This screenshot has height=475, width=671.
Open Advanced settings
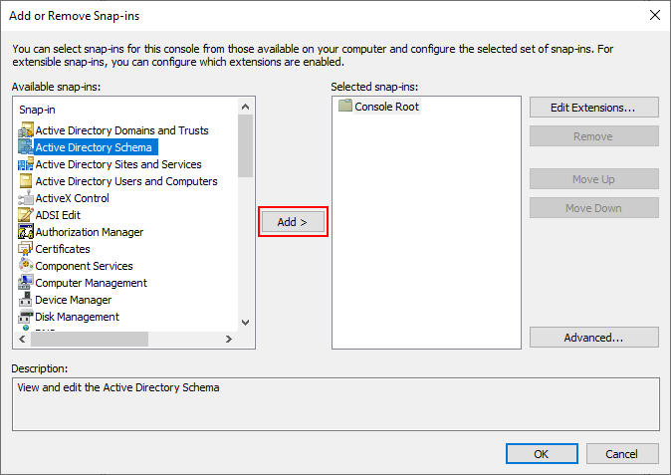pyautogui.click(x=593, y=338)
